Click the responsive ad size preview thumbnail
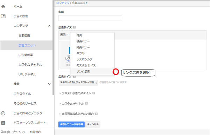 coord(65,55)
